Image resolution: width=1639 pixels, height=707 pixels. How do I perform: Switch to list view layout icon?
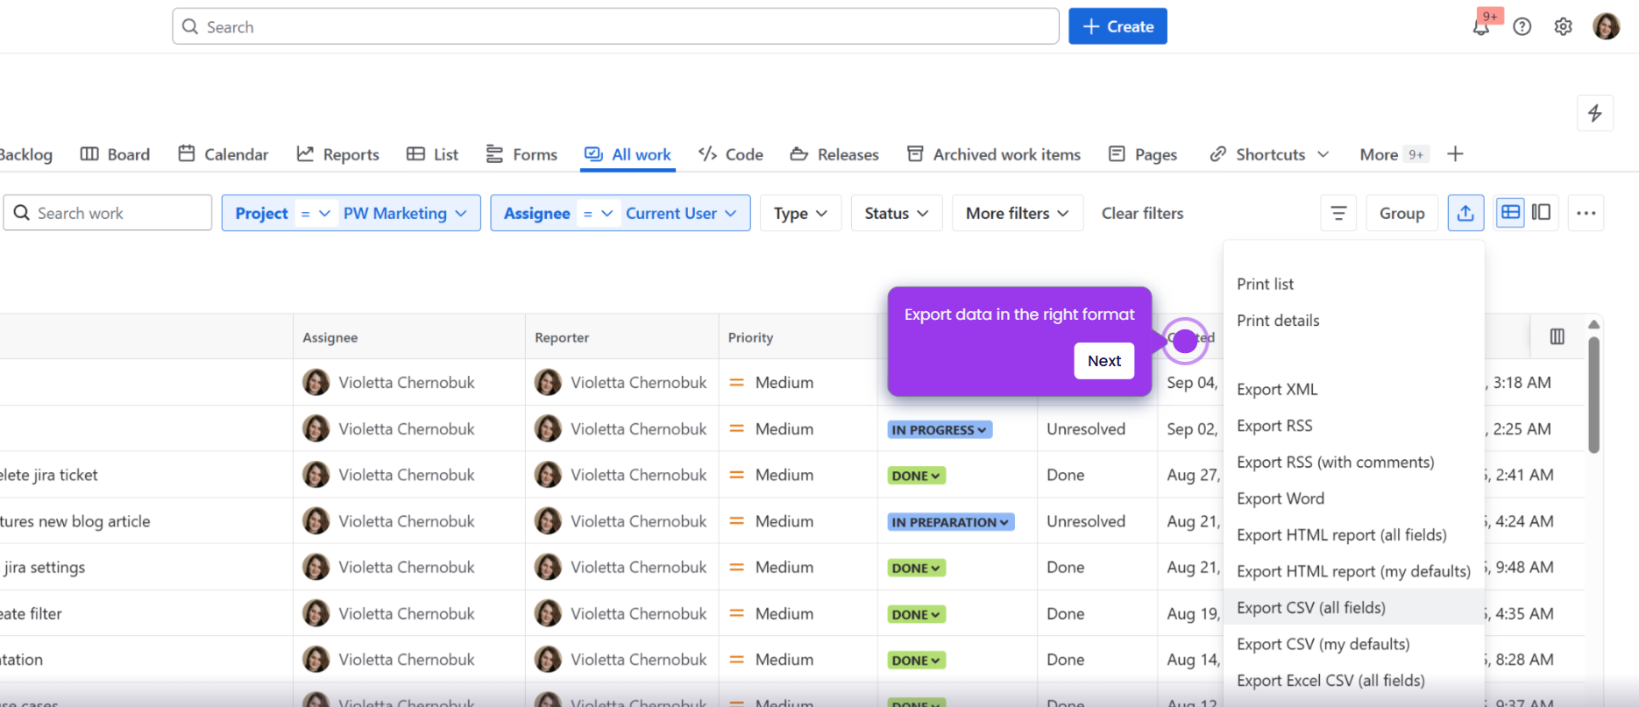(x=1510, y=213)
